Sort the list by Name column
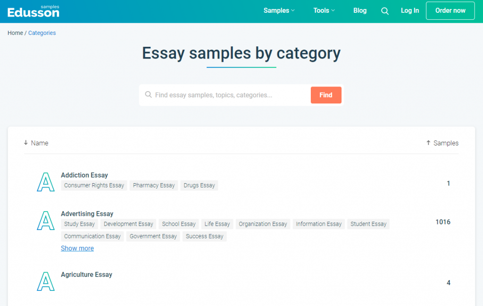Viewport: 483px width, 306px height. 36,143
